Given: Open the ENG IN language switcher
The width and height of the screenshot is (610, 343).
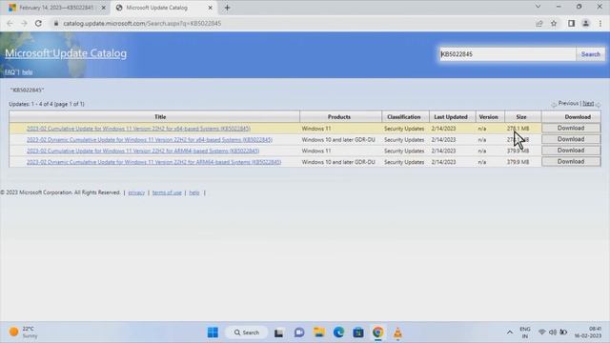Looking at the screenshot, I should tap(525, 333).
